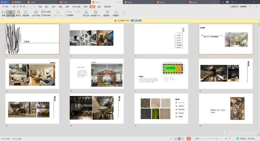This screenshot has width=260, height=141.
Task: Click New Window (新建窗口) icon
Action: [x=116, y=12]
